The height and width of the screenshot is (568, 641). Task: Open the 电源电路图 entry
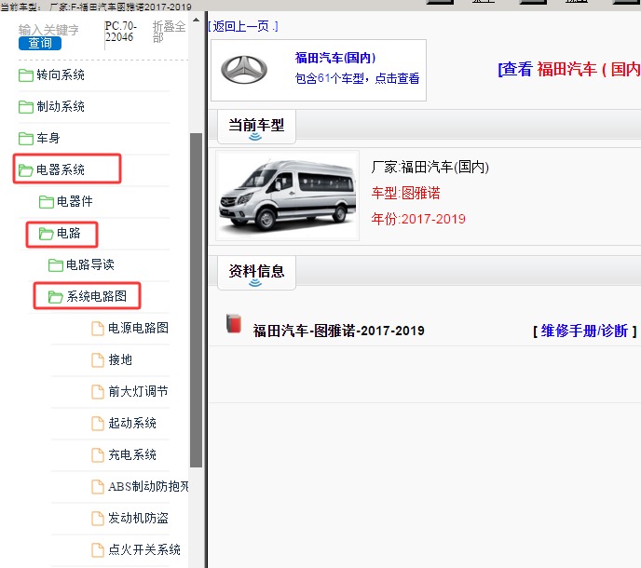[x=138, y=328]
